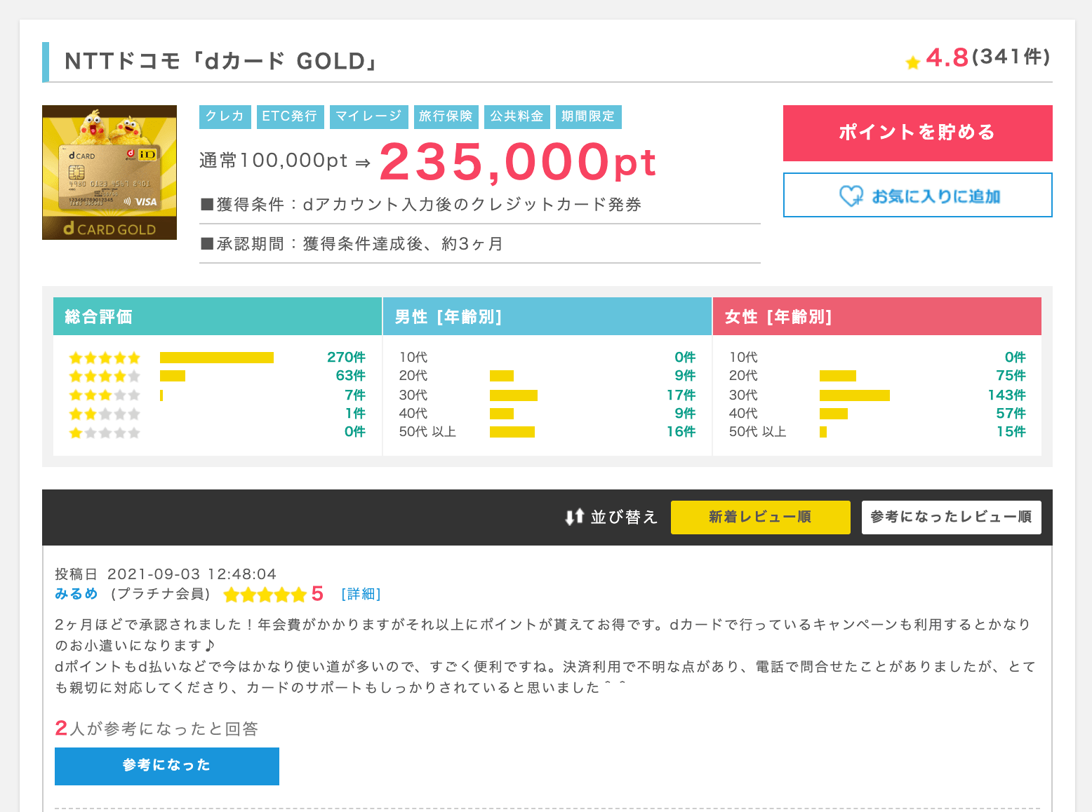The width and height of the screenshot is (1092, 812).
Task: Click the female 30代 143件 bar
Action: (855, 395)
